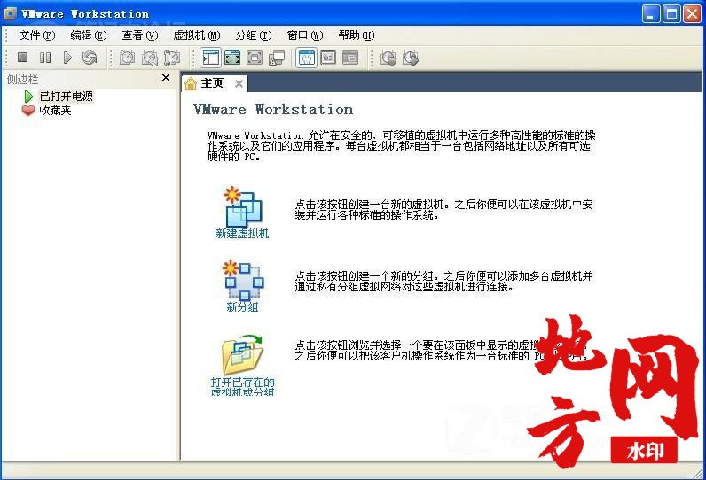Open the 编辑(E) menu
Image resolution: width=706 pixels, height=480 pixels.
(89, 35)
